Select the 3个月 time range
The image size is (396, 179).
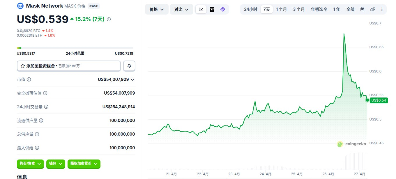coord(299,9)
